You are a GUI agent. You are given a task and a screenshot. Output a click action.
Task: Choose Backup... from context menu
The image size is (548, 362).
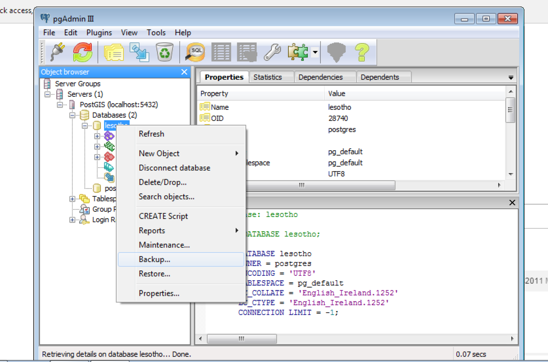tap(181, 259)
